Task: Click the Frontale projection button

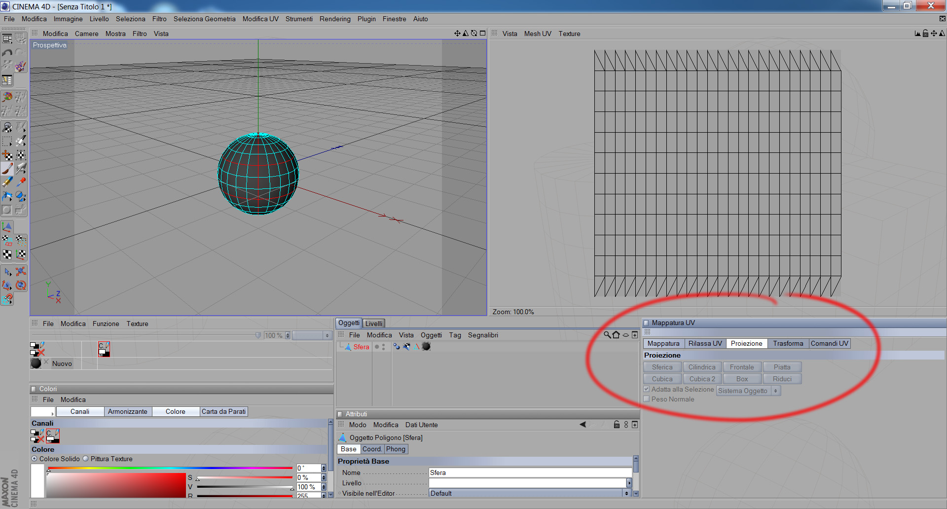Action: tap(742, 367)
